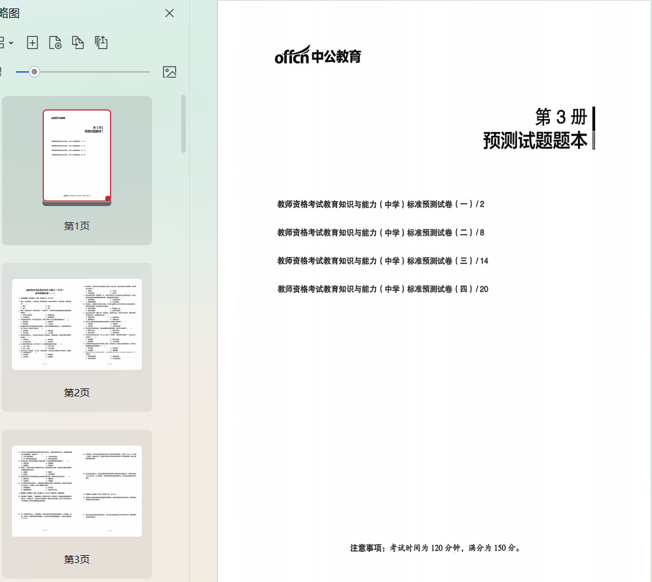Click the insert page icon

click(32, 43)
